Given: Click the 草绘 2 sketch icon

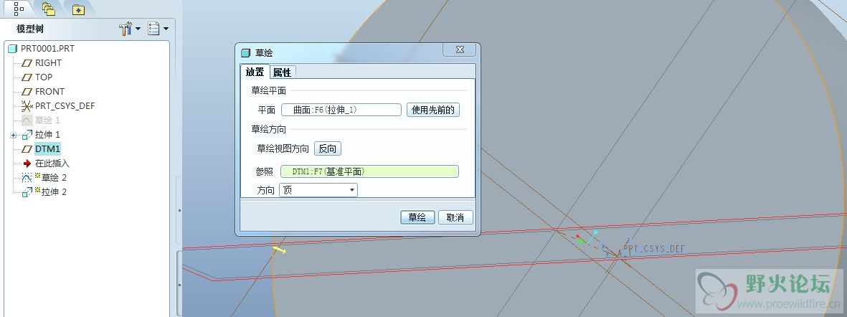Looking at the screenshot, I should point(27,178).
